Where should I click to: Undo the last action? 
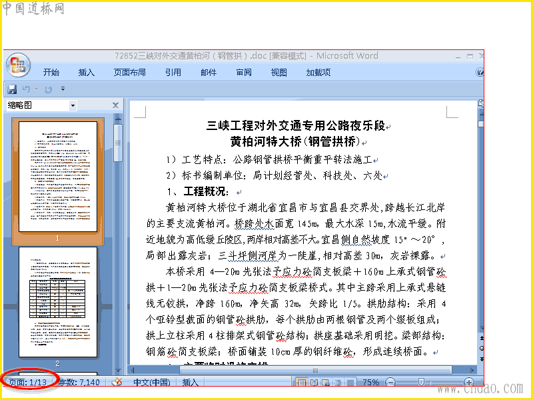[26, 89]
